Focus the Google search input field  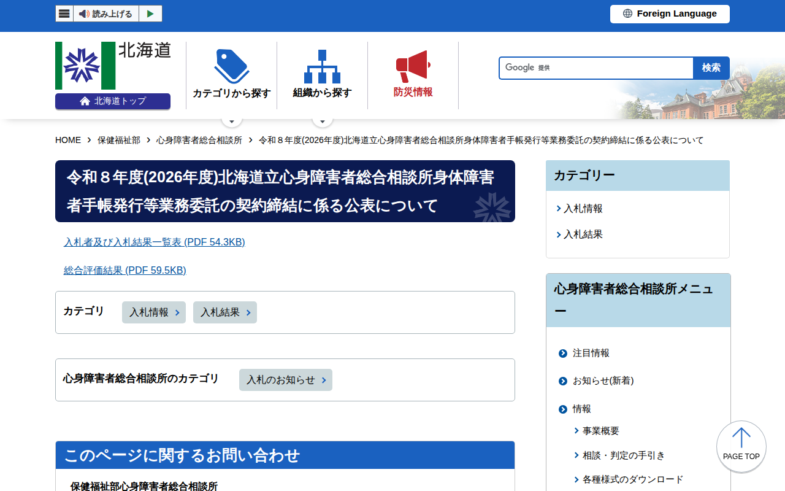(x=596, y=68)
